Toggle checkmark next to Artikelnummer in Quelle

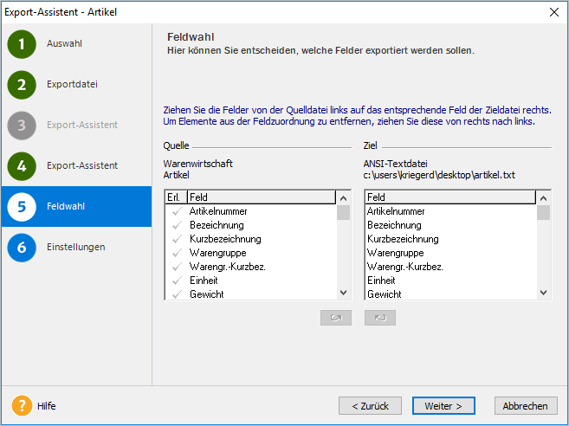click(x=177, y=211)
